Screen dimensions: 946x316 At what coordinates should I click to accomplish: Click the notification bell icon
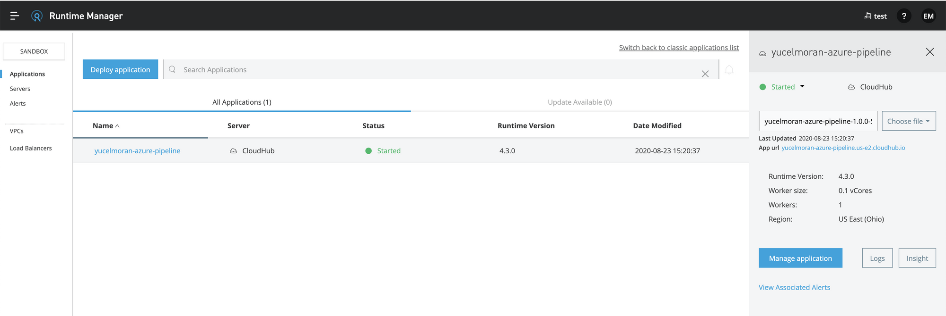click(x=729, y=70)
